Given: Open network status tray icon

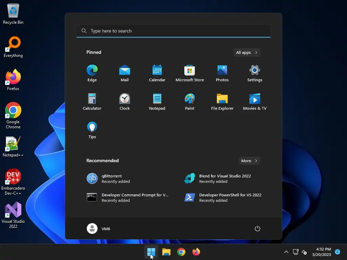Looking at the screenshot, I should (295, 252).
